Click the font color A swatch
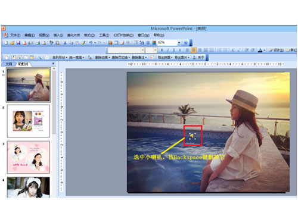Image resolution: width=298 pixels, height=223 pixels. coord(260,50)
